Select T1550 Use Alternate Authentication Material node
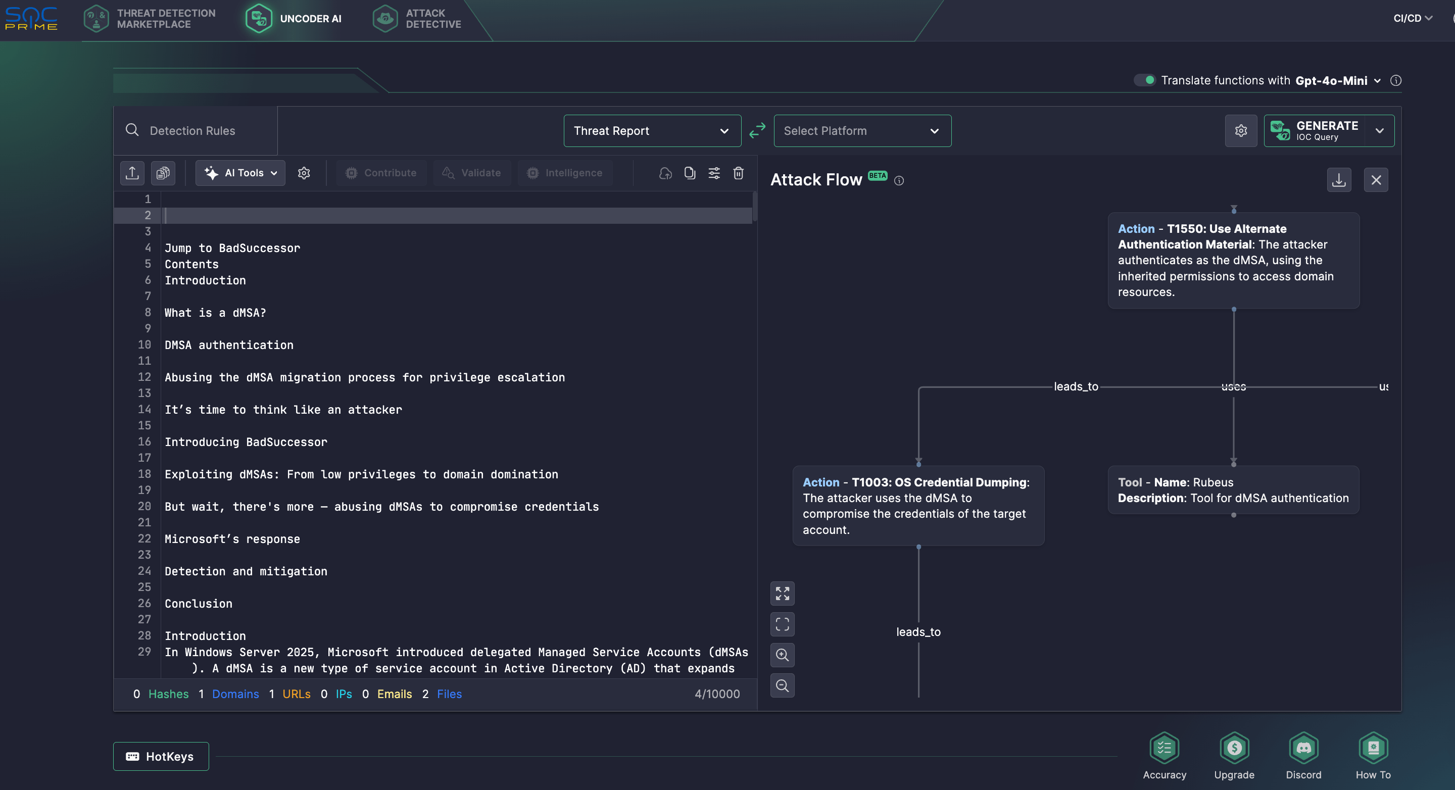1455x790 pixels. [1234, 260]
